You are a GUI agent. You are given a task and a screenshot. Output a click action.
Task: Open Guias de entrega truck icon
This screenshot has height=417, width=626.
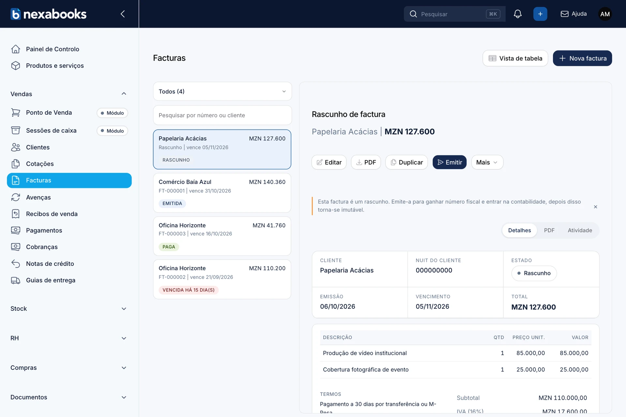(x=16, y=280)
